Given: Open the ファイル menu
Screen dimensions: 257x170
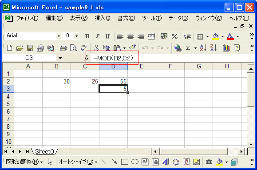Looking at the screenshot, I should point(28,18).
